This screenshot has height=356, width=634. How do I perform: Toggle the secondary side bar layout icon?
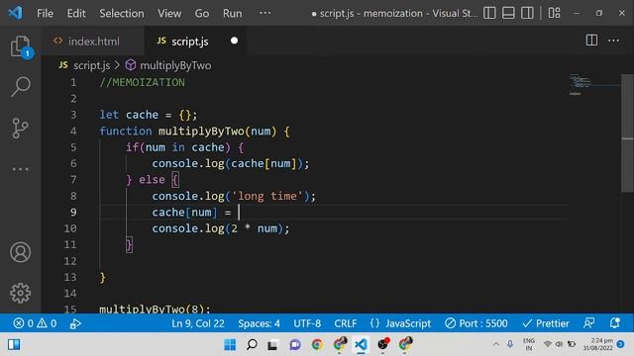click(x=527, y=13)
